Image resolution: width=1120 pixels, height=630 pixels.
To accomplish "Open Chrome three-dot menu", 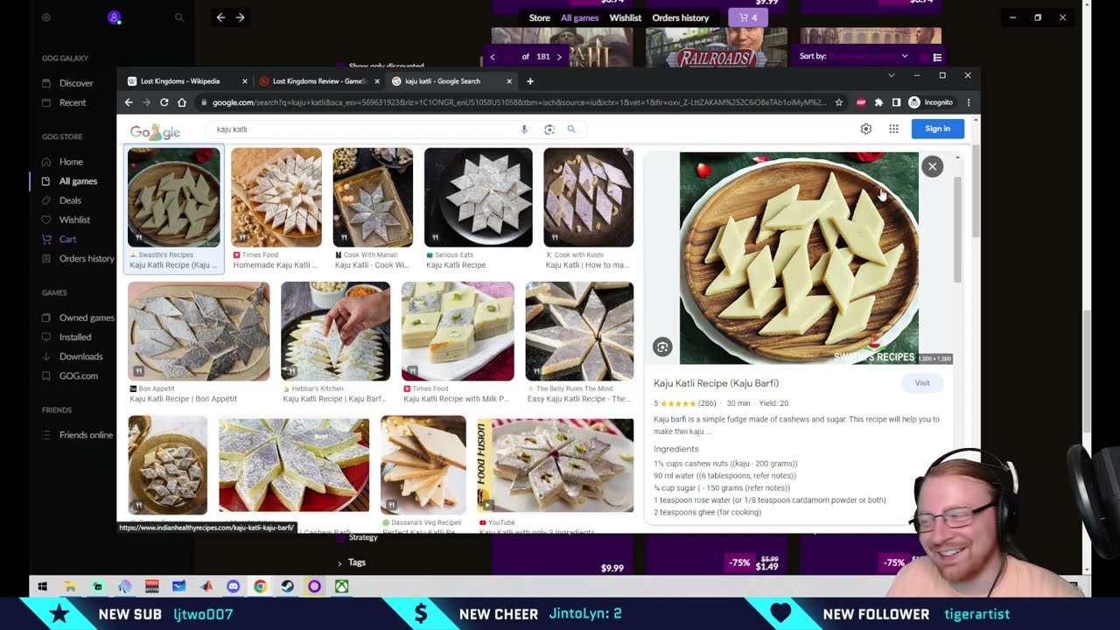I will (x=968, y=102).
